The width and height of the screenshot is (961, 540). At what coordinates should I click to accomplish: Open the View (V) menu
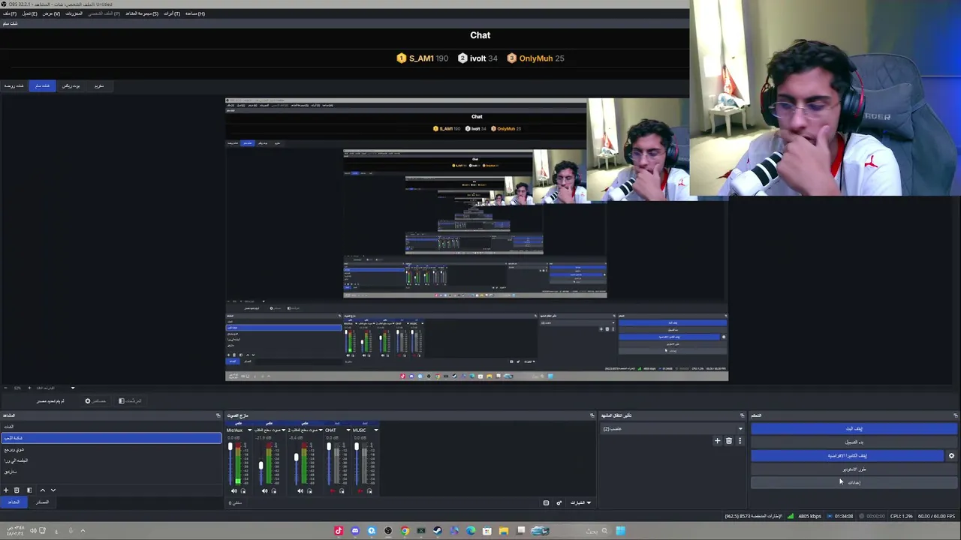pos(51,13)
